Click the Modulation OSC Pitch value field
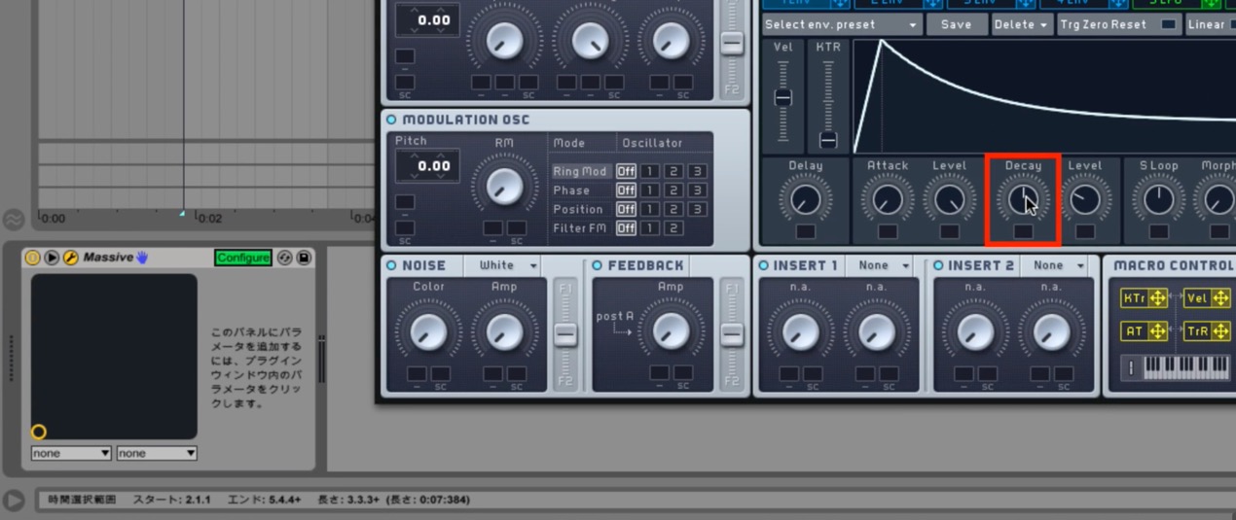 [427, 165]
